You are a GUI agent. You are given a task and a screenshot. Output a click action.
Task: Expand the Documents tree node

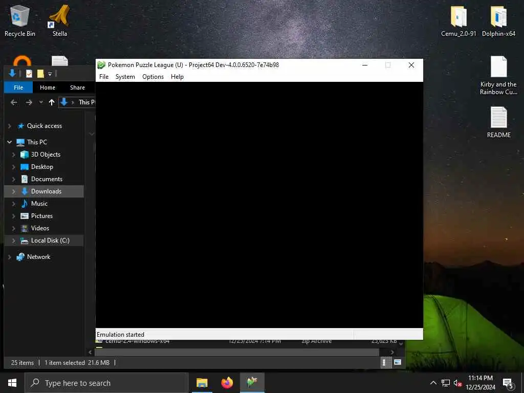14,179
